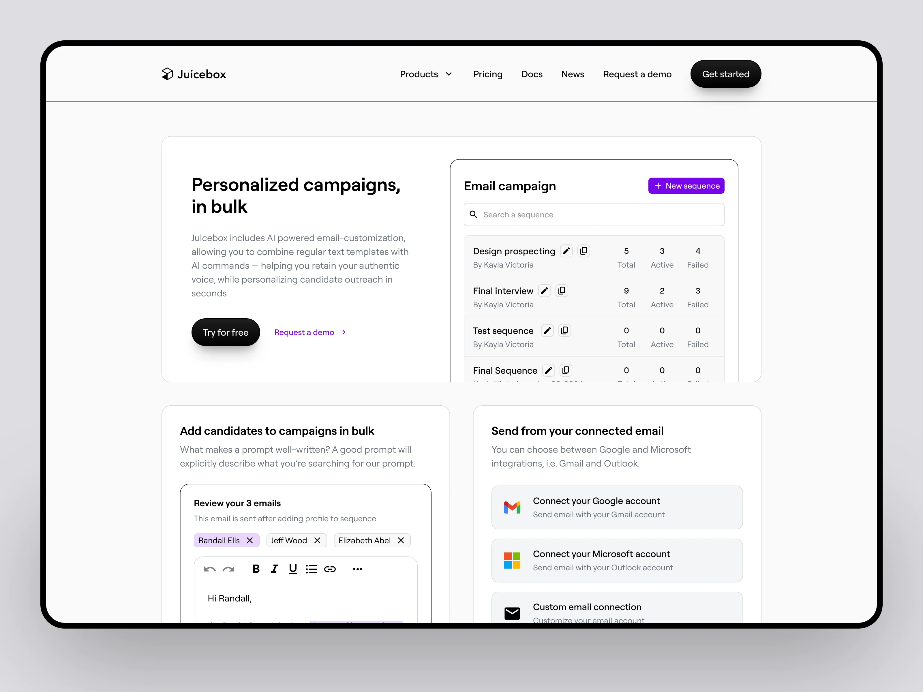Select the News menu item
This screenshot has height=692, width=923.
[x=573, y=74]
